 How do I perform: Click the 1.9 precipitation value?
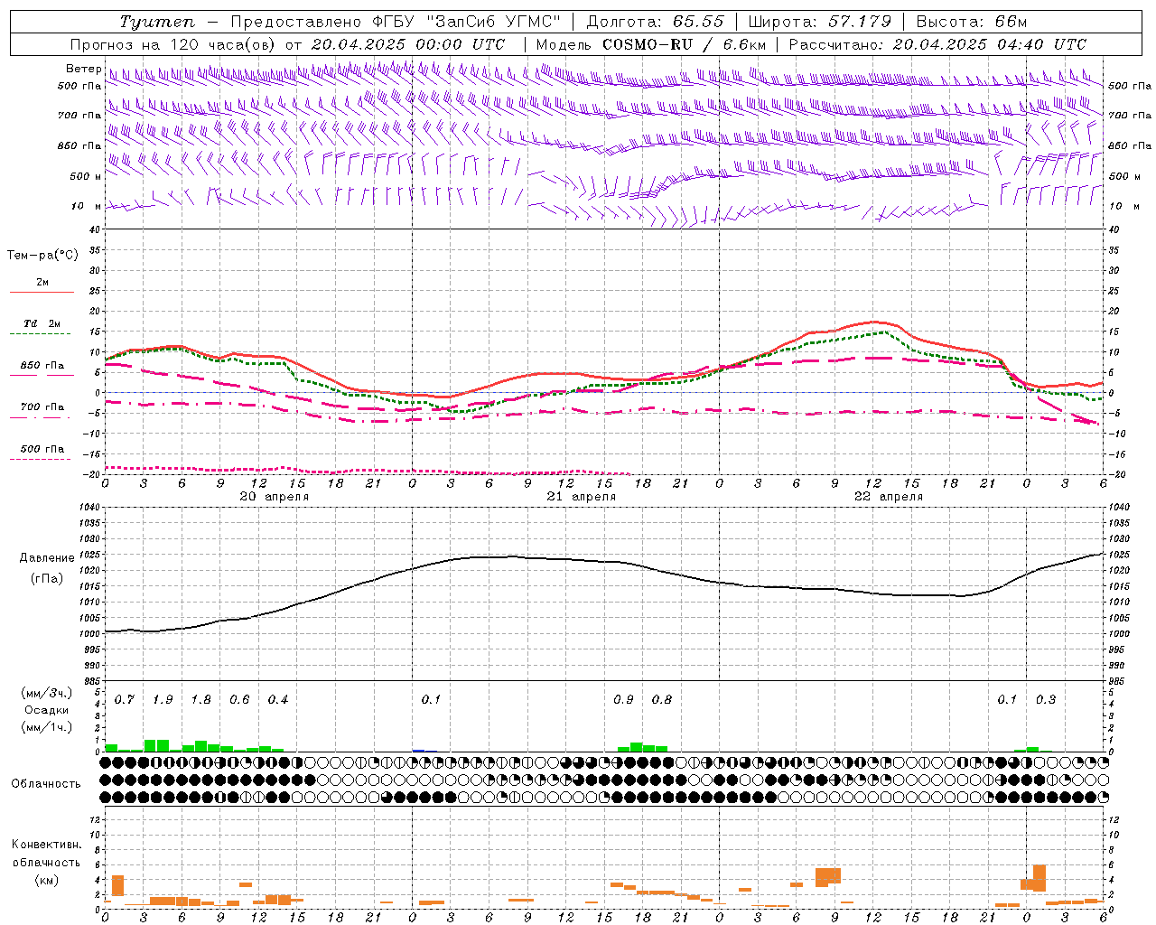tap(163, 700)
